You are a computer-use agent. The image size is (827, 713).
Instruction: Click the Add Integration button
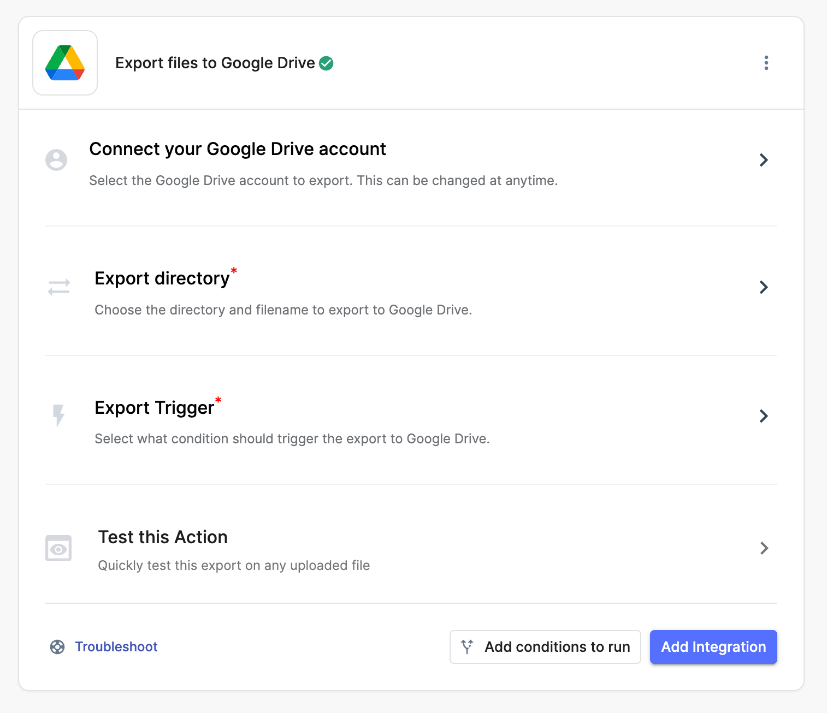coord(713,647)
